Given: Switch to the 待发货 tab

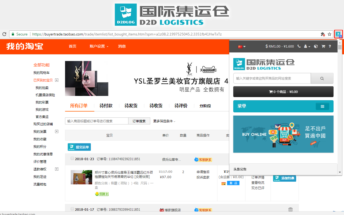Looking at the screenshot, I should tap(131, 106).
